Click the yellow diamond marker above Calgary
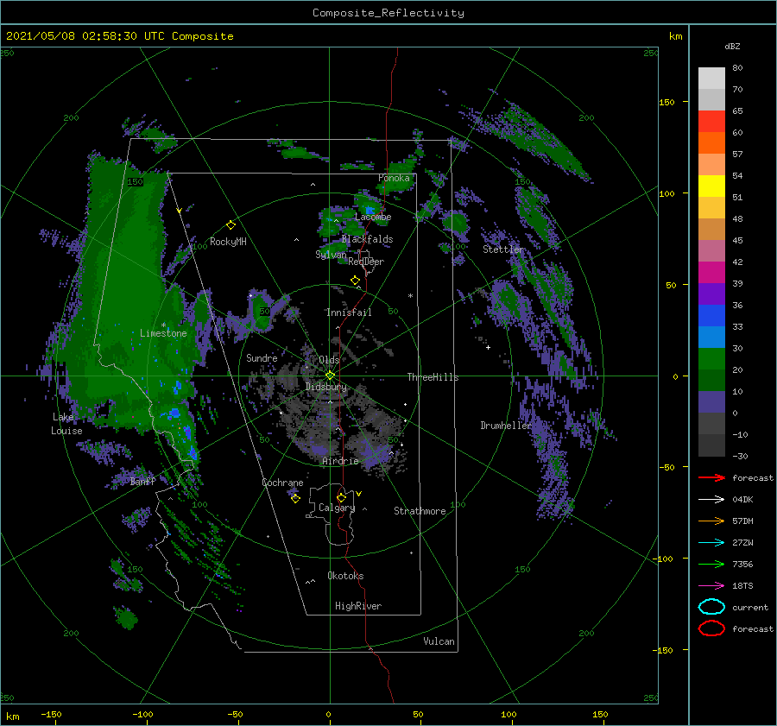The width and height of the screenshot is (777, 726). point(341,497)
